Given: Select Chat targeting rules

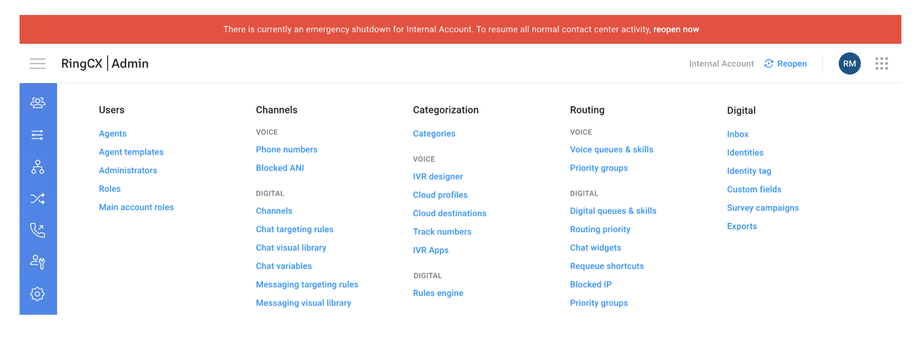Looking at the screenshot, I should tap(295, 230).
